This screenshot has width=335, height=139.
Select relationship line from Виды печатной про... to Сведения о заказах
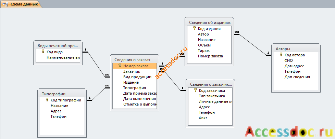(x=96, y=65)
